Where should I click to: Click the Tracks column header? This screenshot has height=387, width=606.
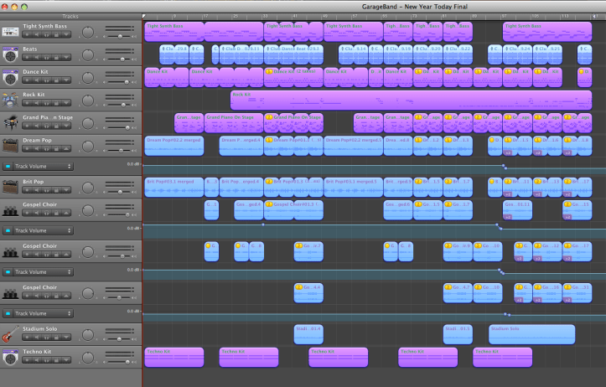[70, 16]
